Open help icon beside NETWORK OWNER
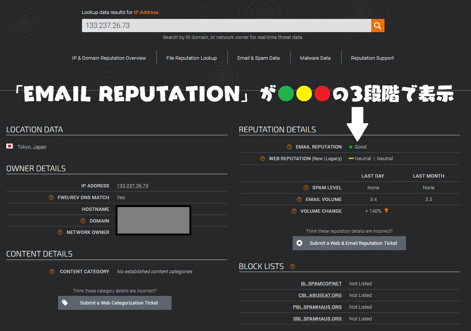 click(60, 232)
